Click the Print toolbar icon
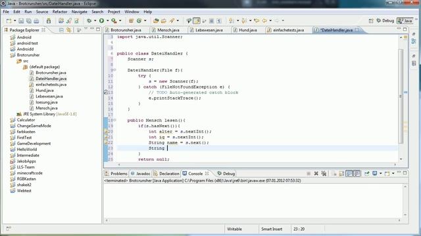421x236 pixels. click(x=36, y=20)
